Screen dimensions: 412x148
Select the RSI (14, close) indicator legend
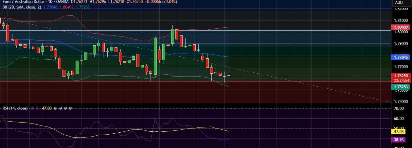[15, 108]
